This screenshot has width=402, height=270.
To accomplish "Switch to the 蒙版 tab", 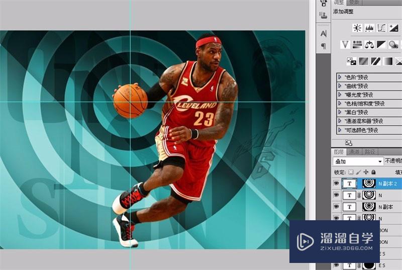I will (x=354, y=3).
